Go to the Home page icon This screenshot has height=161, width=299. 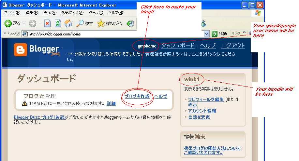click(68, 23)
